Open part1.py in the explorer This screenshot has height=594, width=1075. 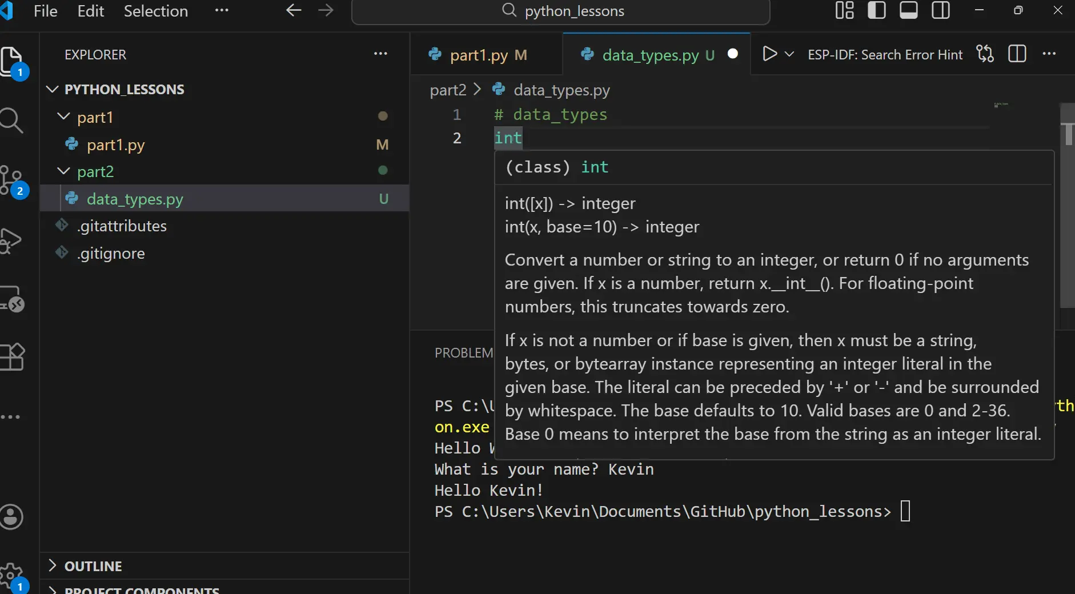224,145
